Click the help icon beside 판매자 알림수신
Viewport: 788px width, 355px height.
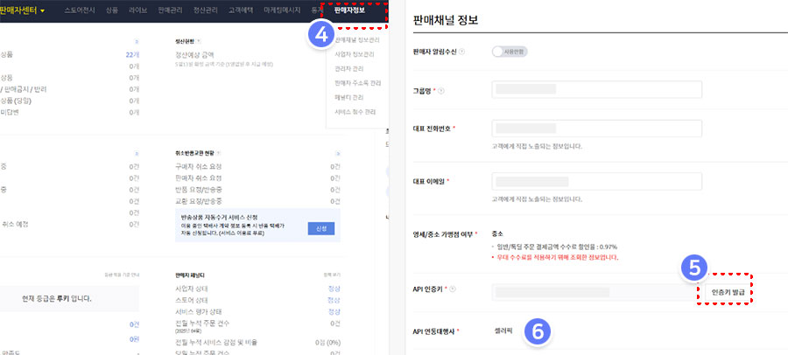click(461, 52)
